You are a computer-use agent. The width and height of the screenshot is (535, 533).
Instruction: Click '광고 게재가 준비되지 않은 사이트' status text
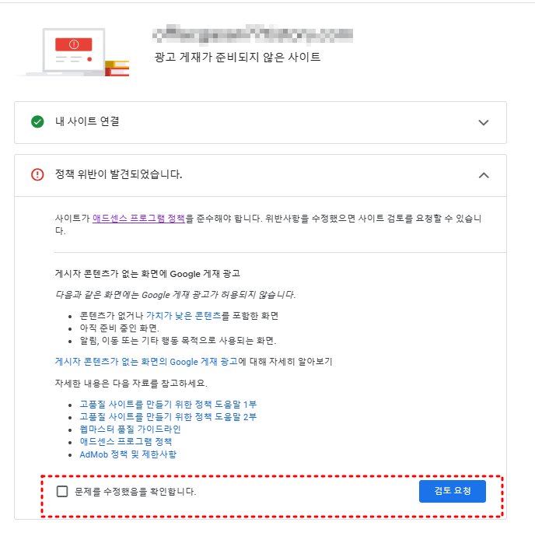237,57
